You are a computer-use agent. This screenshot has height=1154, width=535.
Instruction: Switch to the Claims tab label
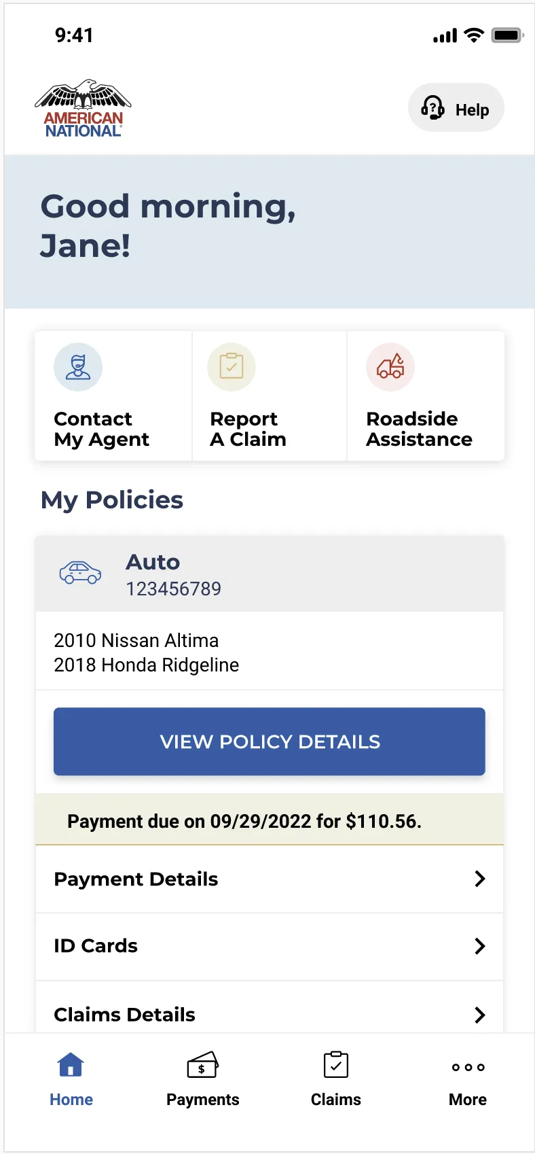[336, 1100]
